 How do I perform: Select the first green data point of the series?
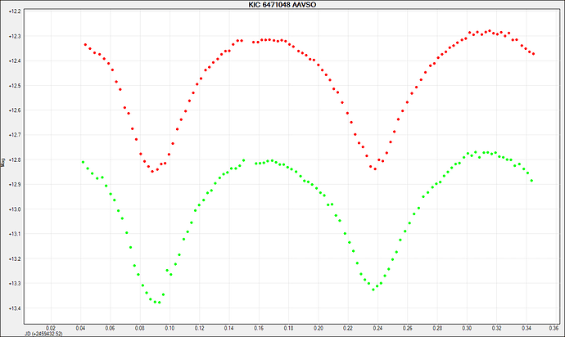pyautogui.click(x=83, y=162)
